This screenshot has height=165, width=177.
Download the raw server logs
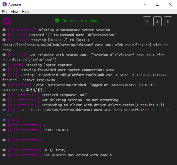point(157,21)
